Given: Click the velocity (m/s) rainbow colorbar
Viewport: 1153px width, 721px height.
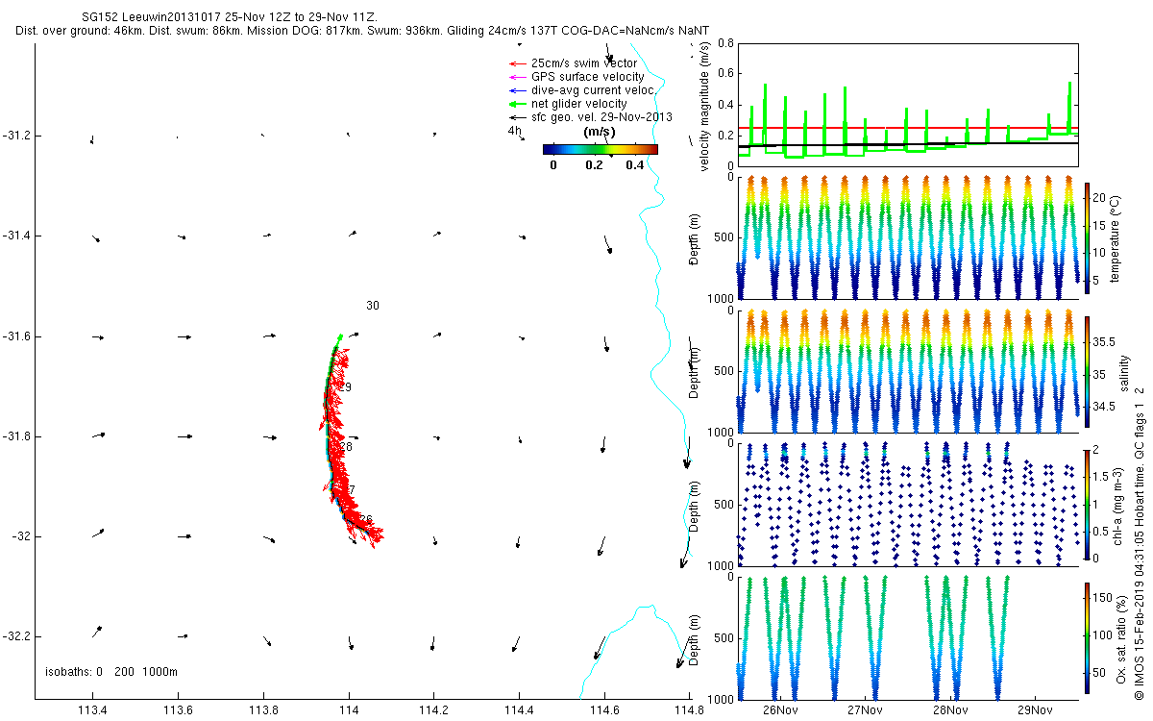Looking at the screenshot, I should pyautogui.click(x=601, y=149).
